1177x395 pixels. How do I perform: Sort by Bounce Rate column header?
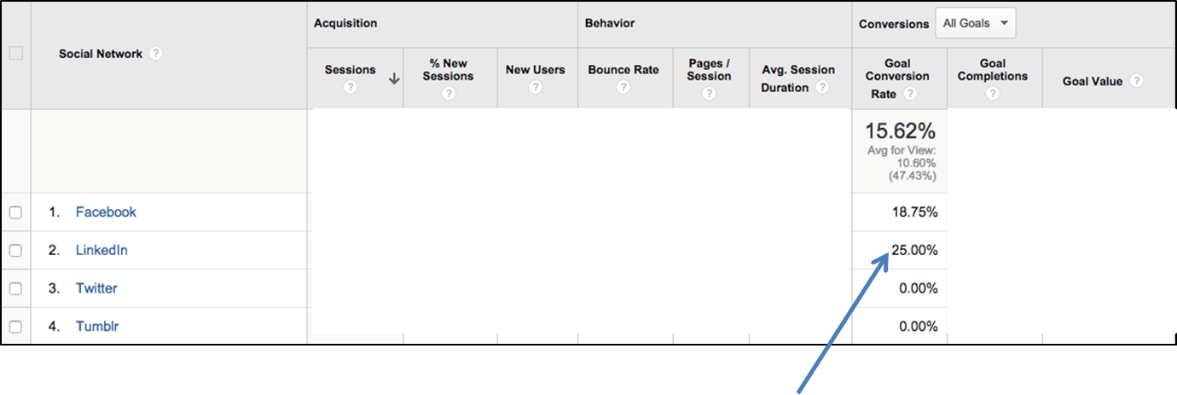[623, 70]
